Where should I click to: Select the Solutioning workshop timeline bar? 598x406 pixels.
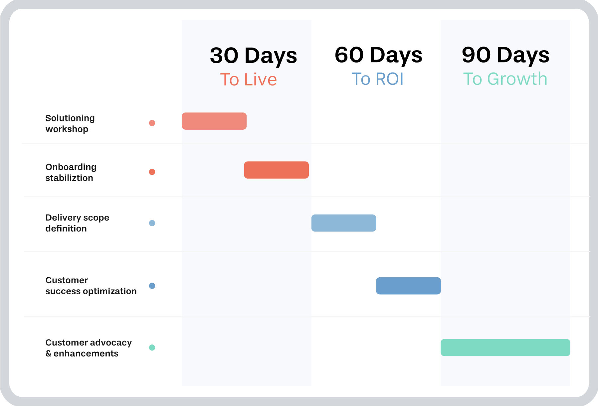(214, 121)
